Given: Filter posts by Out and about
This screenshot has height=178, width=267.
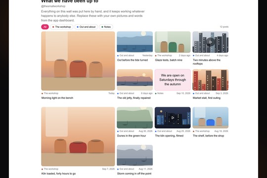Looking at the screenshot, I should click(86, 27).
